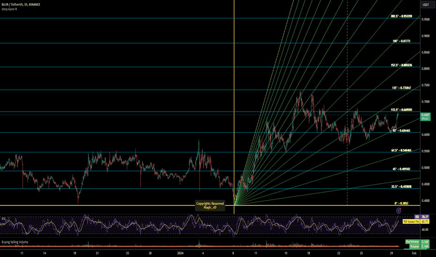Click the Feb label on time axis
436x257 pixels.
(414, 253)
